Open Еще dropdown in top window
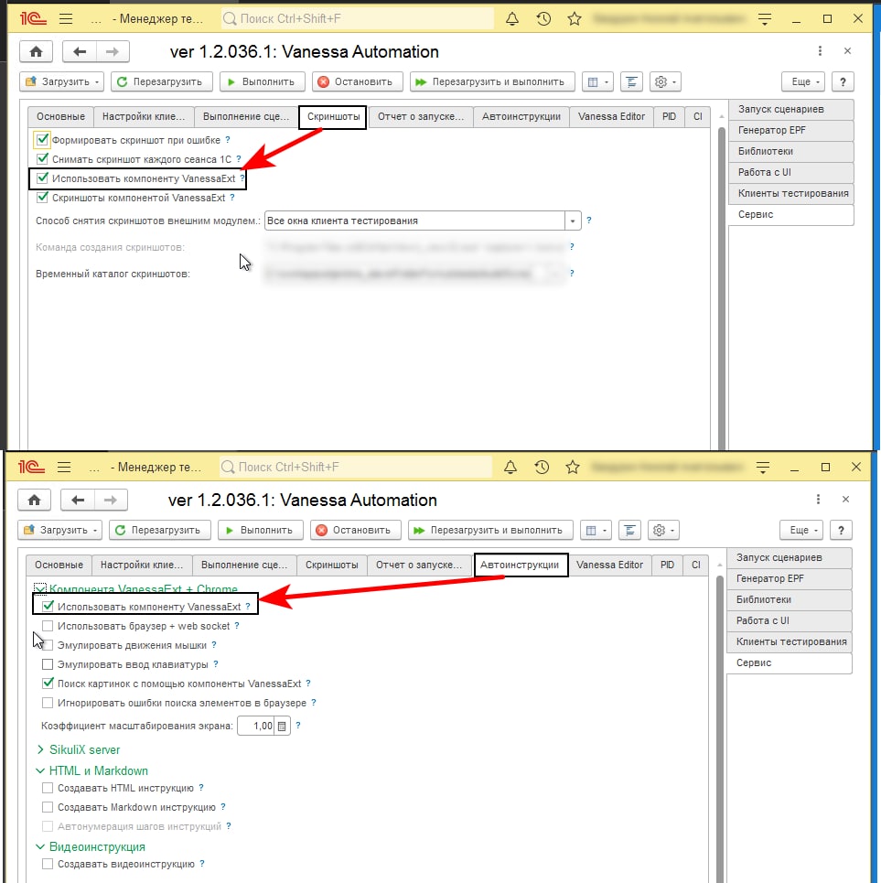881x883 pixels. [803, 81]
